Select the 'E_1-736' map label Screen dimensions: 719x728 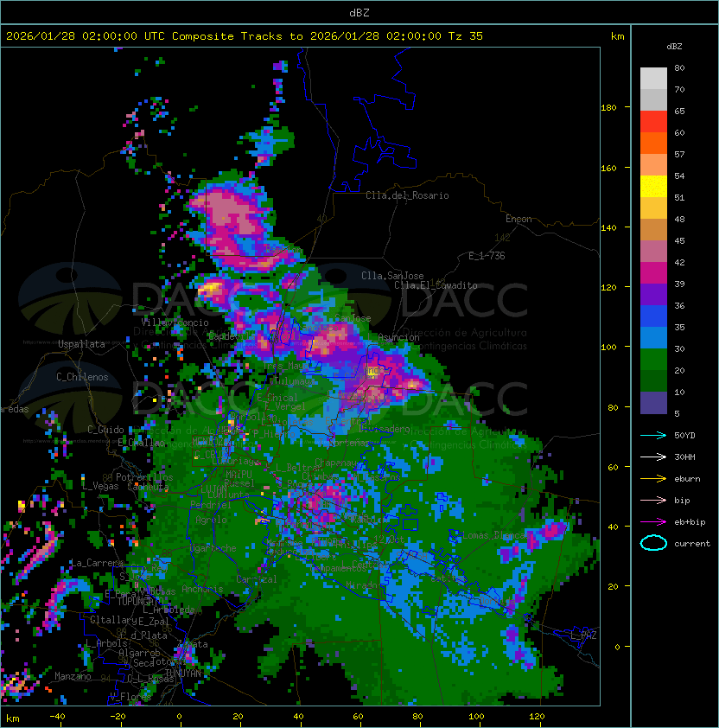coord(487,256)
